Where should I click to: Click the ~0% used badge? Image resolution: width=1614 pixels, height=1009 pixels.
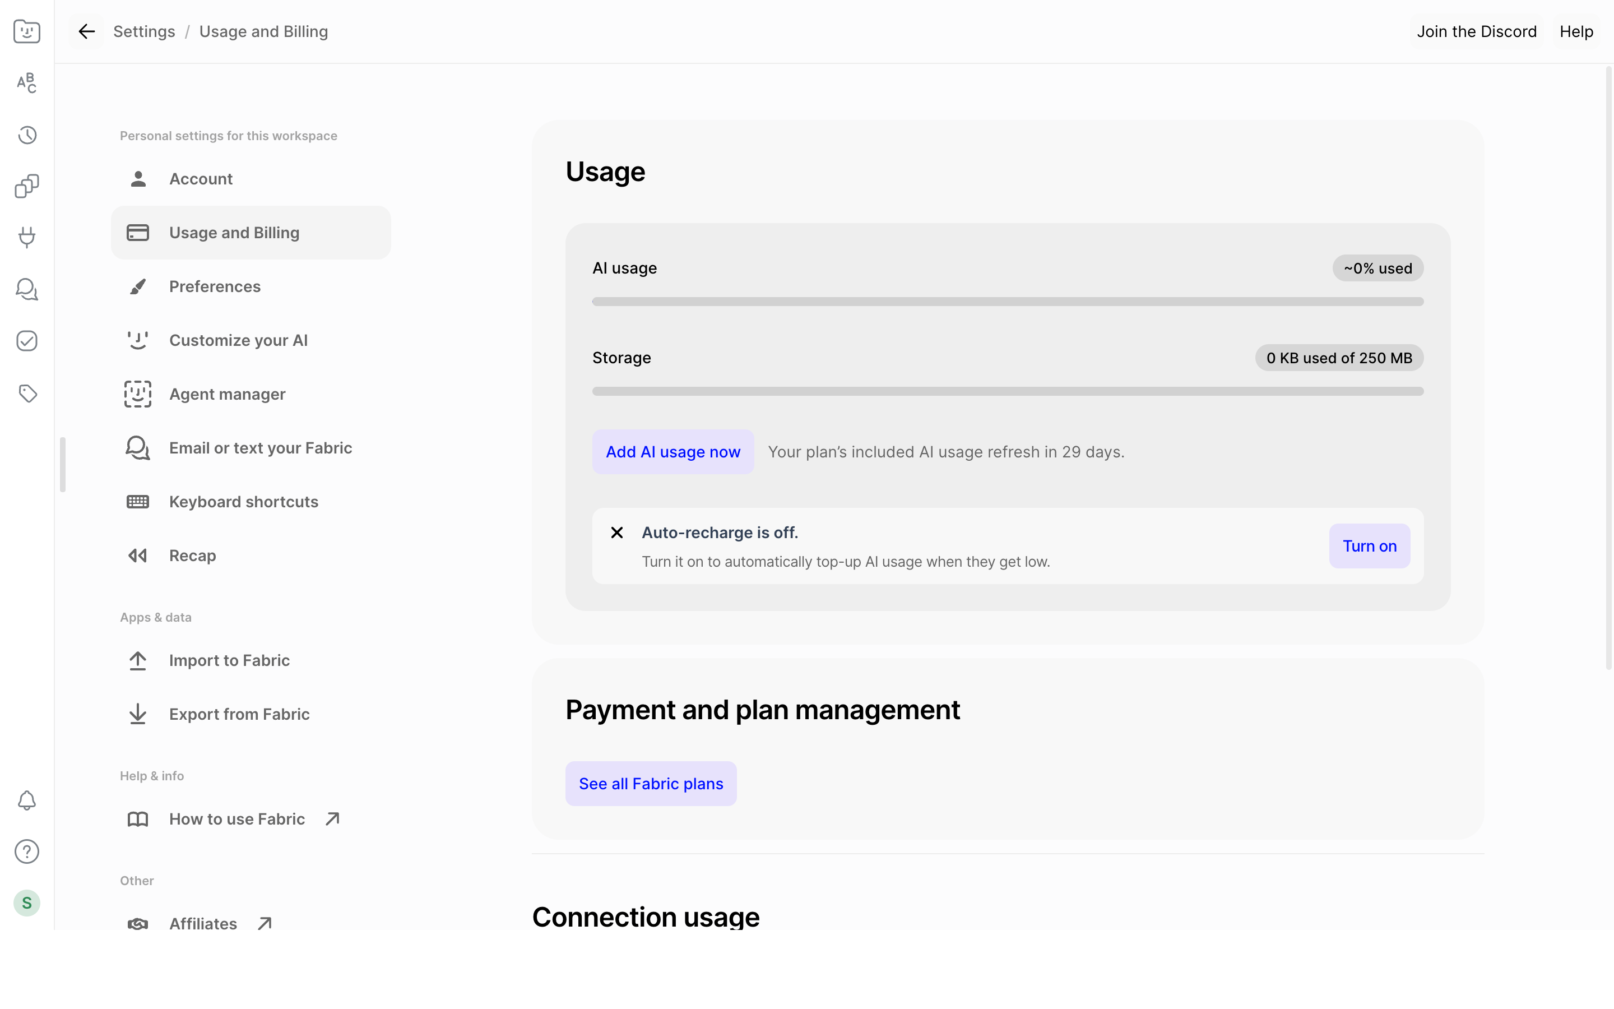1378,269
